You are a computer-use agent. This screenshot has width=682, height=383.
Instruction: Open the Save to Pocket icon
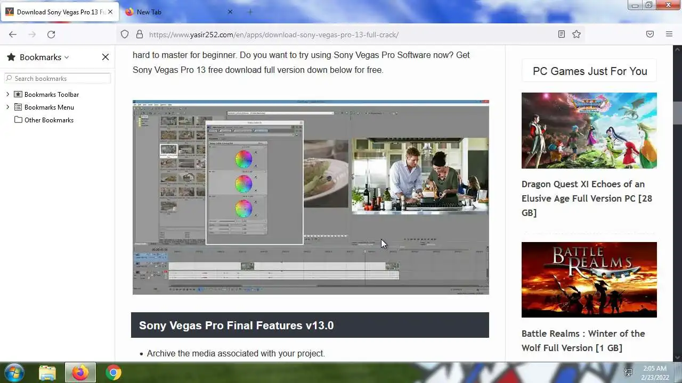(x=650, y=34)
